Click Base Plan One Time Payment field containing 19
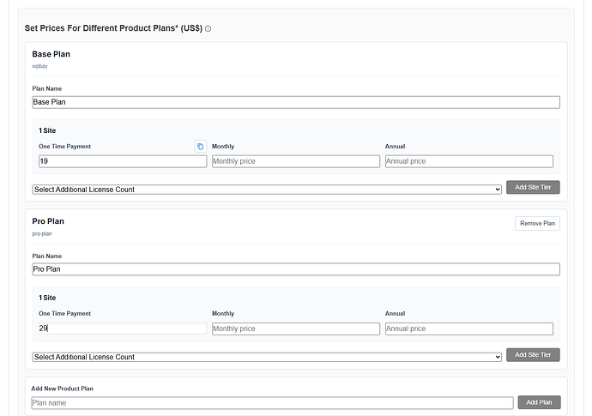The height and width of the screenshot is (416, 592). tap(123, 161)
